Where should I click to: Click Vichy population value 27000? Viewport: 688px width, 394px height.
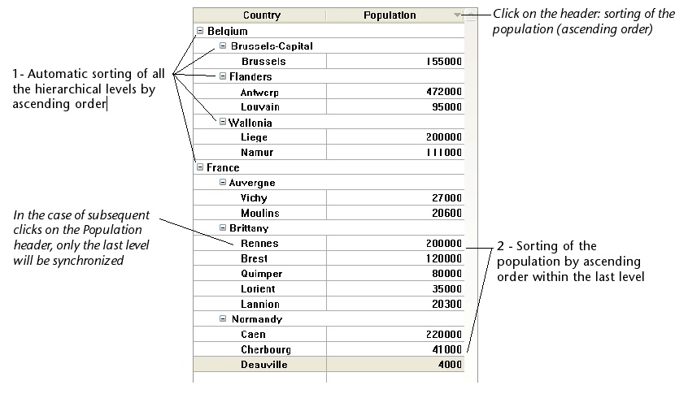(x=447, y=197)
